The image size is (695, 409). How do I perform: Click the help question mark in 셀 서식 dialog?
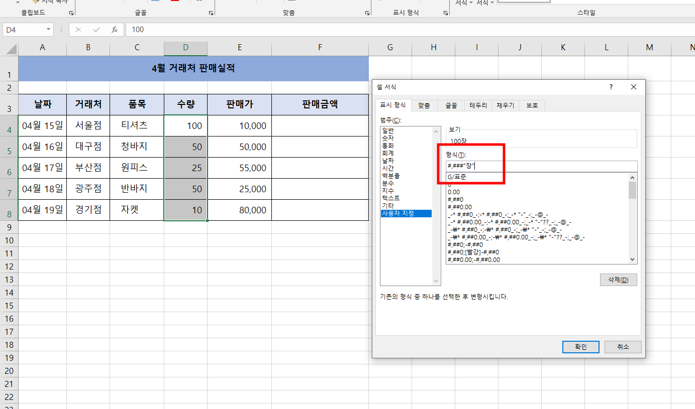(611, 87)
